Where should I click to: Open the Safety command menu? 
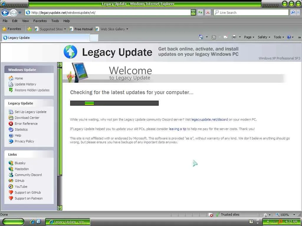(x=264, y=37)
